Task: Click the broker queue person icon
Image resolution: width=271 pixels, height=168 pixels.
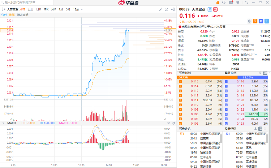Action: pos(255,129)
